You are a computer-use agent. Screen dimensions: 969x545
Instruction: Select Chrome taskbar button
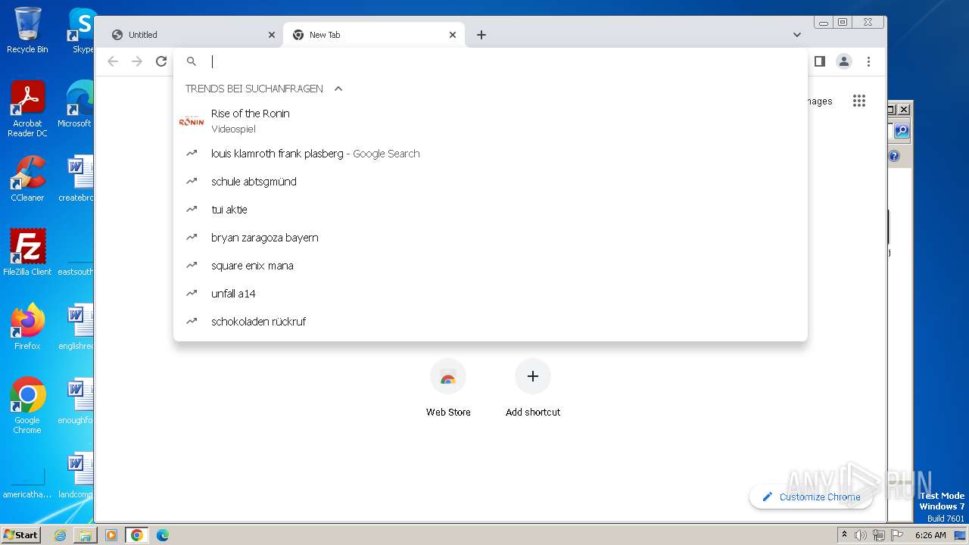click(x=136, y=535)
